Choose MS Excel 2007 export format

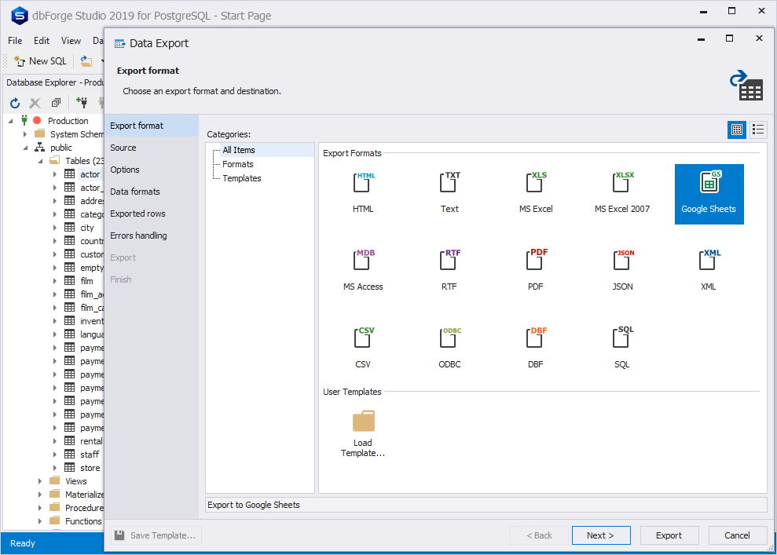(x=622, y=193)
